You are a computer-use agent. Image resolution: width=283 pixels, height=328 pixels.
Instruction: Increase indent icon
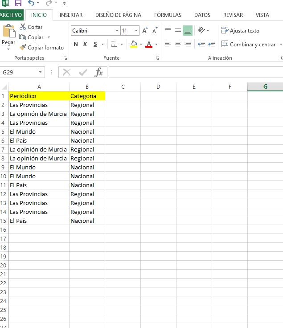(211, 44)
